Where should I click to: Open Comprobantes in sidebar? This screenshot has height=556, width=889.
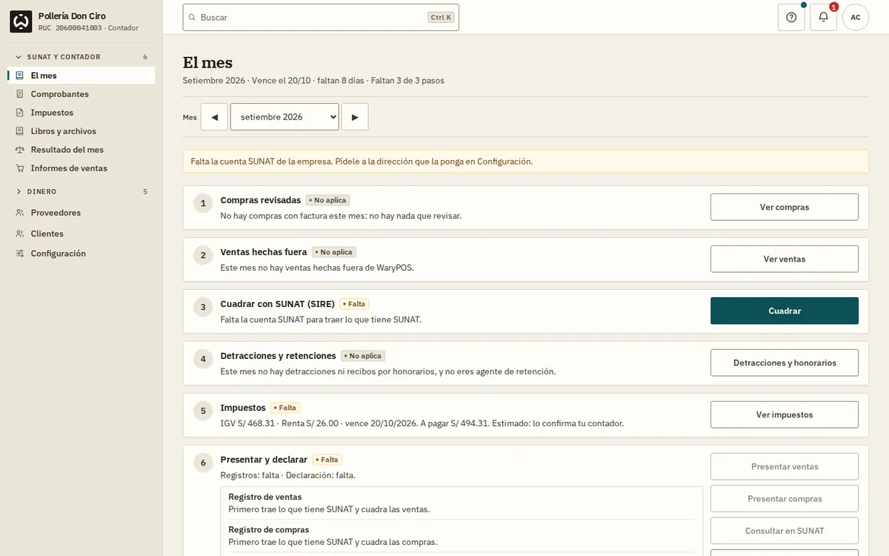point(81,94)
